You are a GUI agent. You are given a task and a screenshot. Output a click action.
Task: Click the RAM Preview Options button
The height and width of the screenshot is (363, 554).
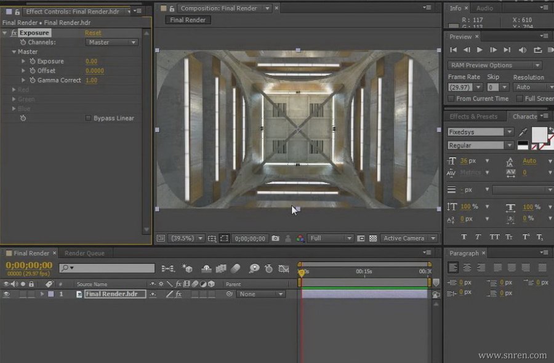tap(494, 65)
